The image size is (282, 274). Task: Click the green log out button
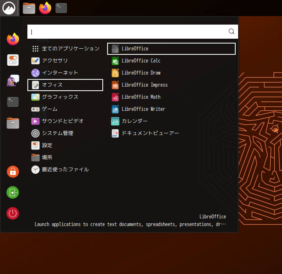point(13,193)
